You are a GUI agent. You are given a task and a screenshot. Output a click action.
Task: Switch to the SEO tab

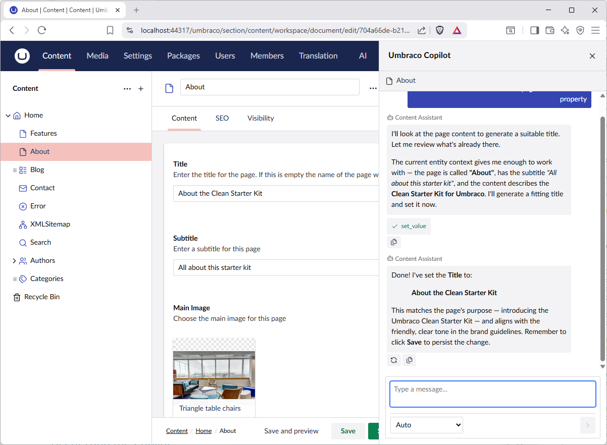coord(222,118)
